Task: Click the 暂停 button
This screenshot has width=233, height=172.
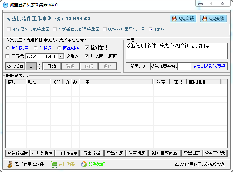Action: (71, 66)
